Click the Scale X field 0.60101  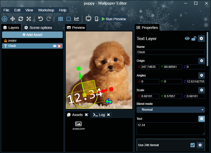(x=150, y=96)
